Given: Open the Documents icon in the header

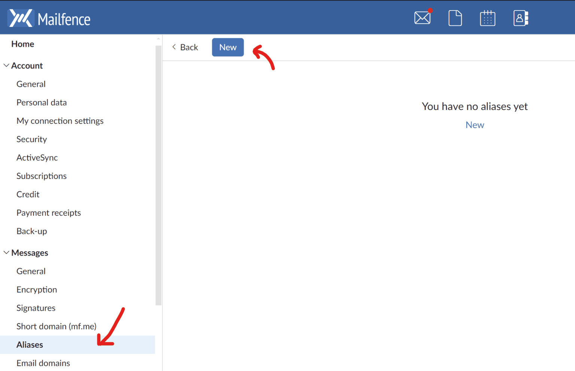Looking at the screenshot, I should (455, 18).
